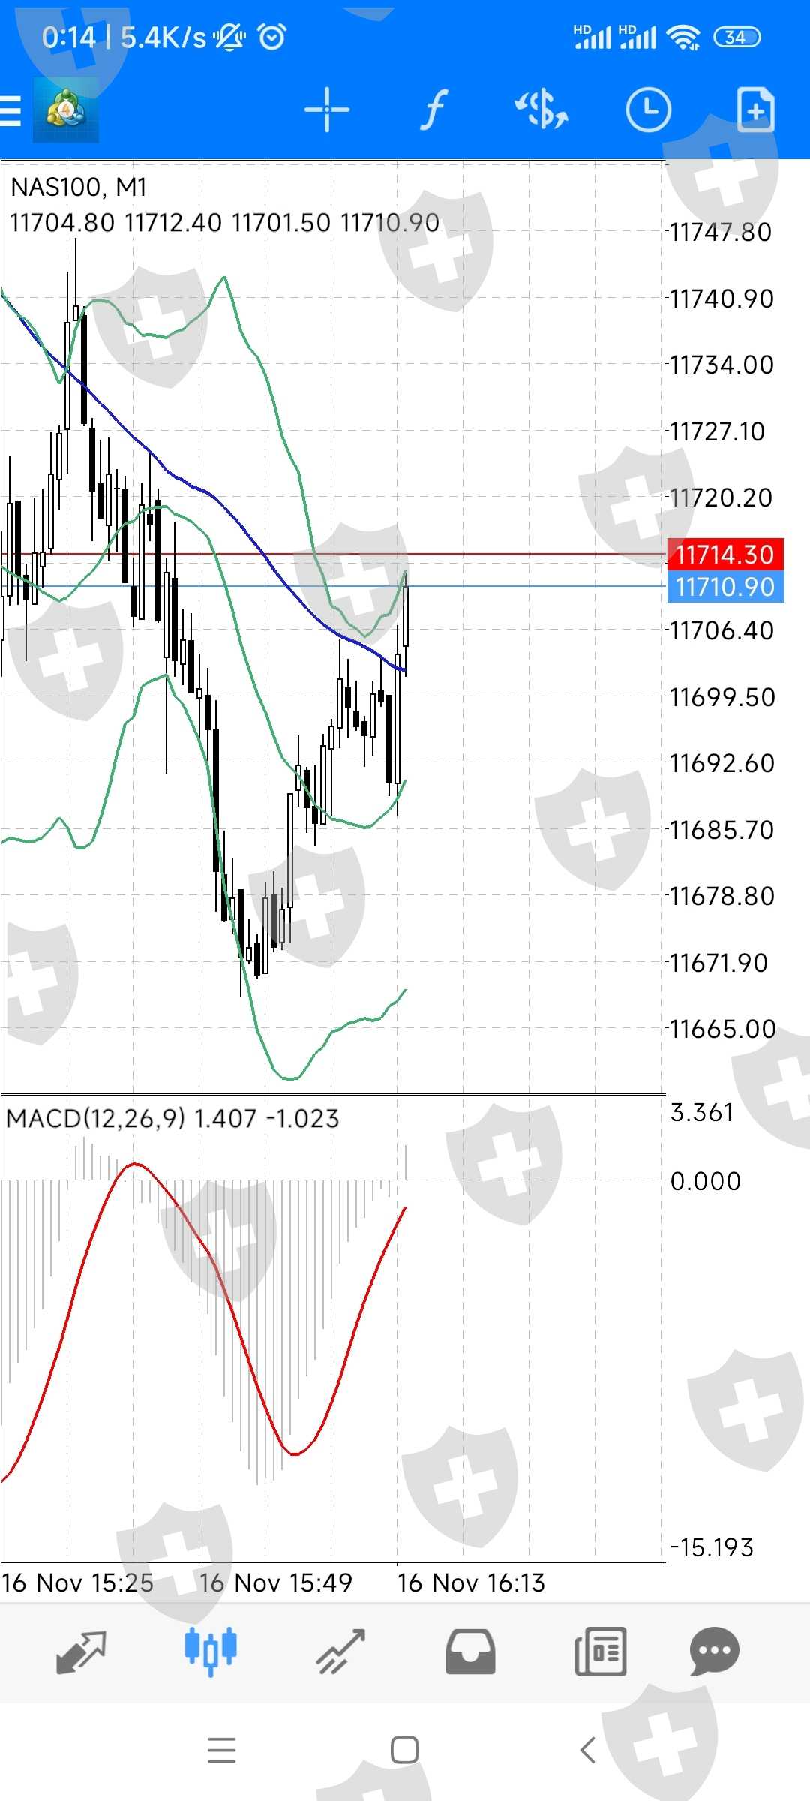The height and width of the screenshot is (1801, 810).
Task: Tap the Wi-Fi status icon
Action: [x=684, y=37]
